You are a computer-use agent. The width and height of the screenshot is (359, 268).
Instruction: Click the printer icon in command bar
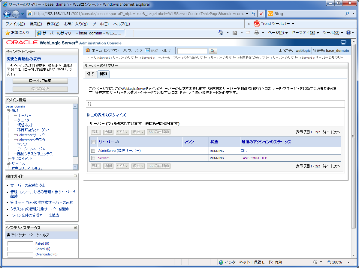[x=256, y=33]
